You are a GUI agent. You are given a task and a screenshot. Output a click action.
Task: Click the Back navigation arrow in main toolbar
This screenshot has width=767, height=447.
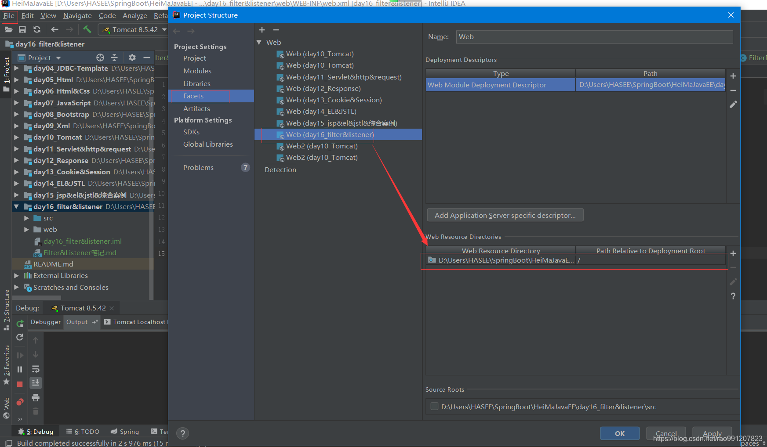(55, 29)
